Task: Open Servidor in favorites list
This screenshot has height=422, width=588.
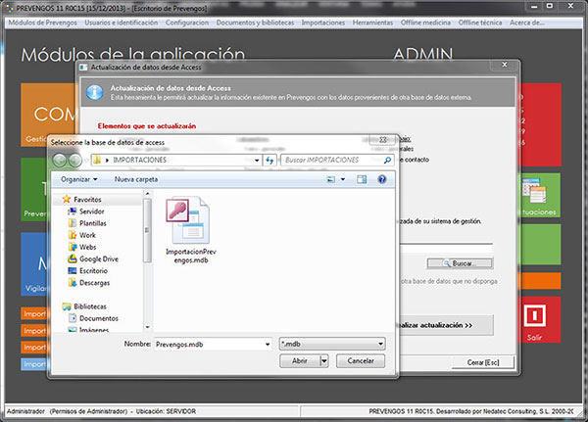Action: pos(91,211)
